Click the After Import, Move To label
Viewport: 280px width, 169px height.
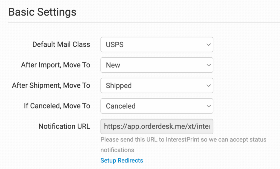[x=56, y=65]
